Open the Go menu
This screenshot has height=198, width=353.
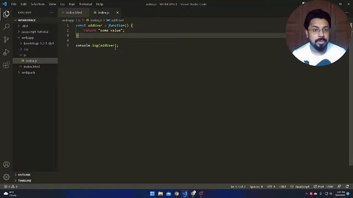tap(62, 4)
